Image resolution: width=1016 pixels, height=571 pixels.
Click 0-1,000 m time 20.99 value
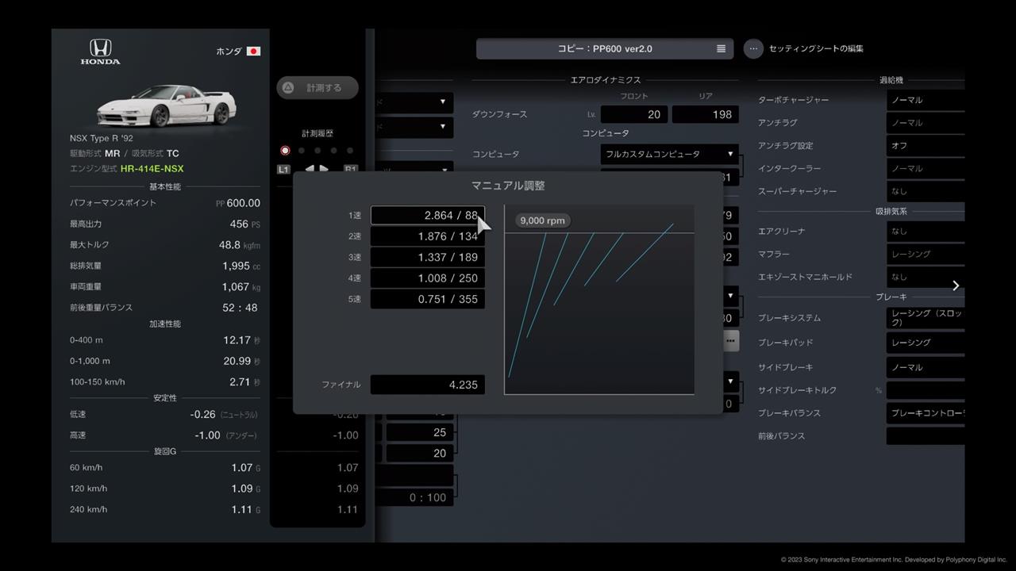coord(241,361)
